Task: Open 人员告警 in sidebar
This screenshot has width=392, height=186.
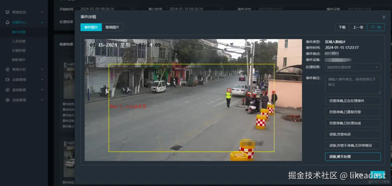Action: [19, 41]
